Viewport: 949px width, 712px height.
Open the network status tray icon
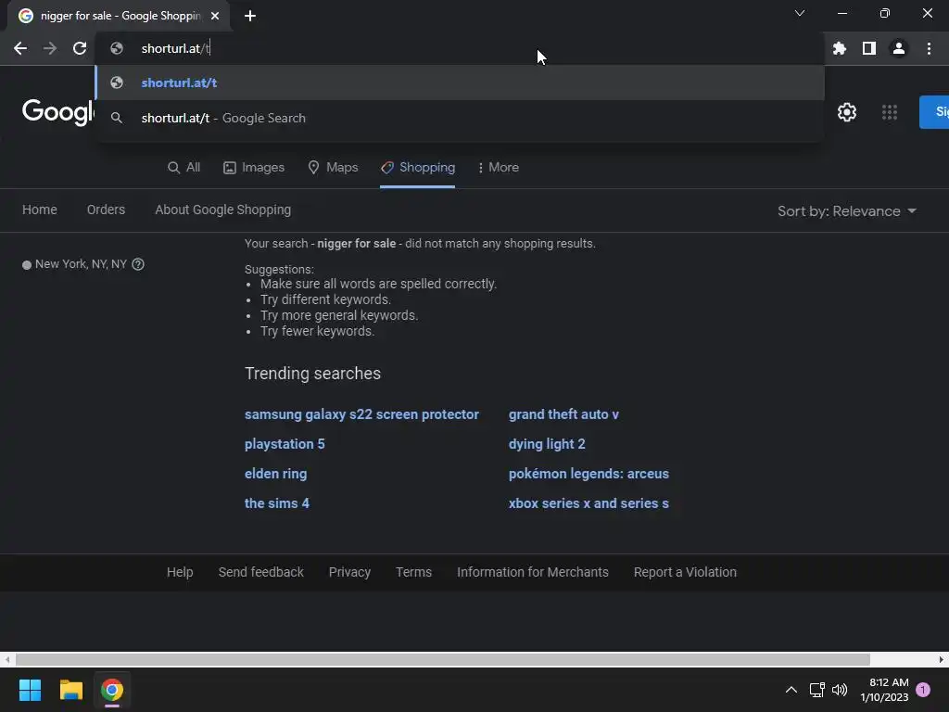click(817, 690)
